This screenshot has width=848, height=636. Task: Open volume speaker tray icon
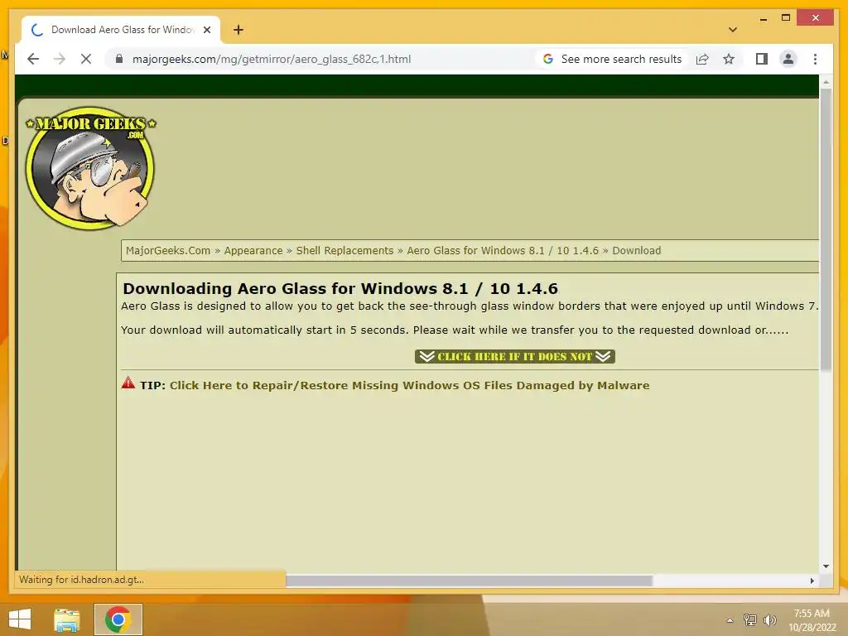point(769,619)
